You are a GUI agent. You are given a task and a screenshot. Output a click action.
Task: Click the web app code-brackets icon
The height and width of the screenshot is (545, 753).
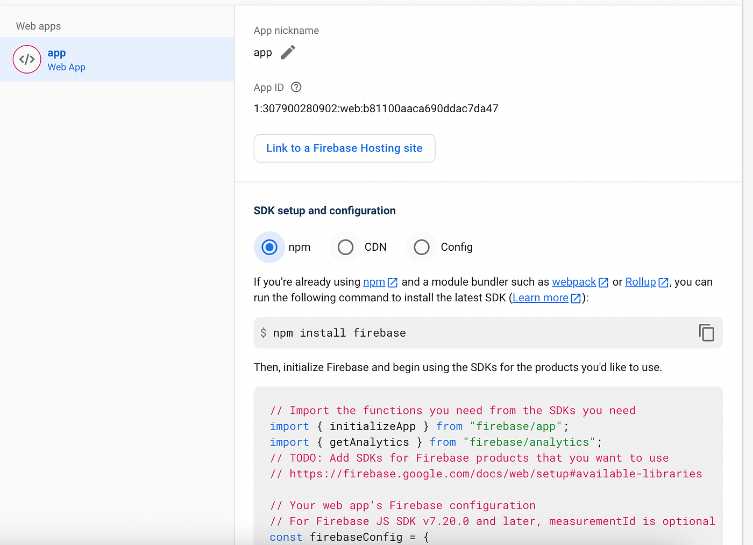[27, 59]
